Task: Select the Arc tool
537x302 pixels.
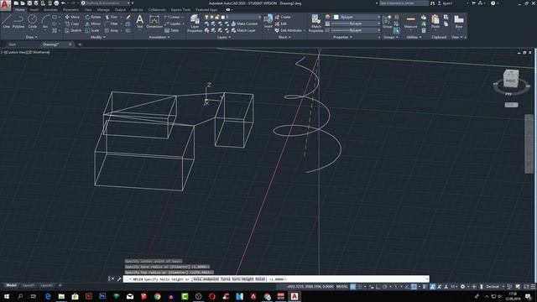Action: (x=44, y=22)
